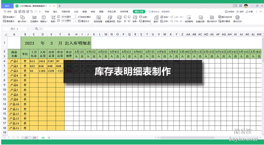Switch to the 页面布局 ribbon tab
The width and height of the screenshot is (264, 145).
click(x=66, y=12)
